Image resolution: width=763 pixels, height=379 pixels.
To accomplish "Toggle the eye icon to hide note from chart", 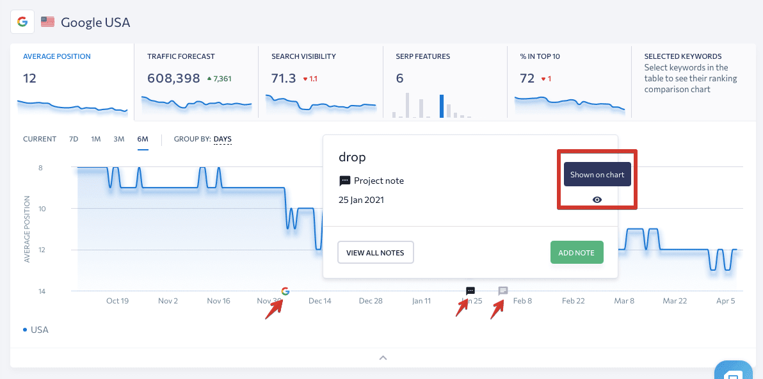I will 598,200.
